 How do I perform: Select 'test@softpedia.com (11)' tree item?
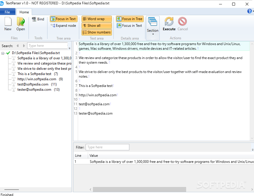point(37,84)
